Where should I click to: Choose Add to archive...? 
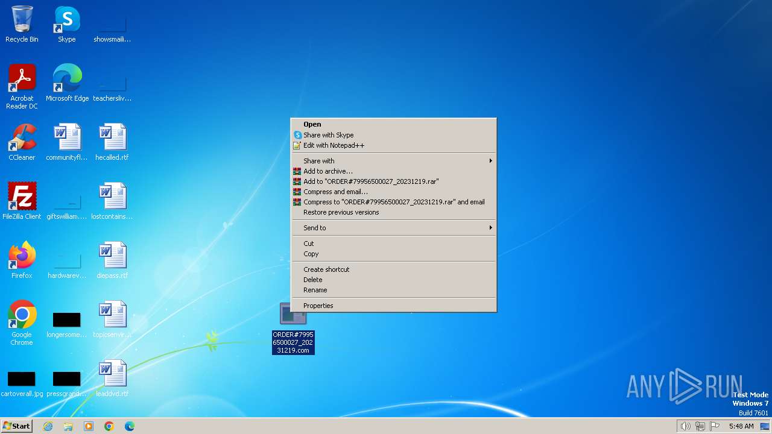(394, 171)
